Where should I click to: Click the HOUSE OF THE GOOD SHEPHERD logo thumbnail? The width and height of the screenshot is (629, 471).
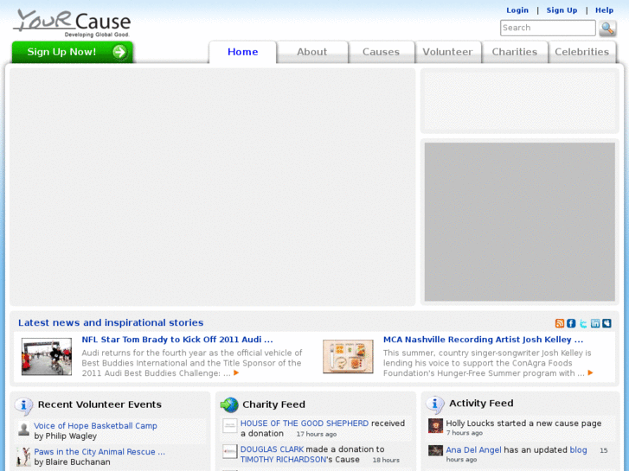point(230,426)
